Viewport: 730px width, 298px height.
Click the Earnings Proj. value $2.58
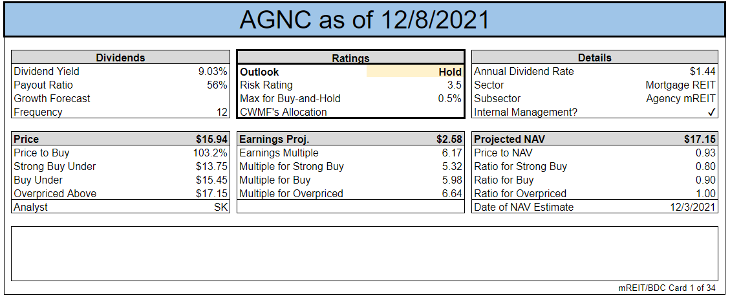tap(449, 140)
